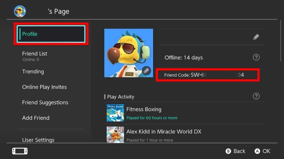This screenshot has height=159, width=284.
Task: Click the Switch console icon at bottom-left
Action: tap(20, 151)
